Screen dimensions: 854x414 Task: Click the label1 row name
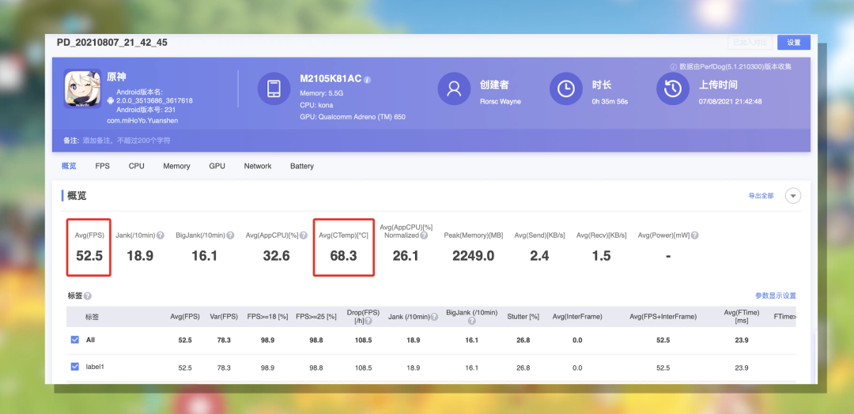(95, 367)
